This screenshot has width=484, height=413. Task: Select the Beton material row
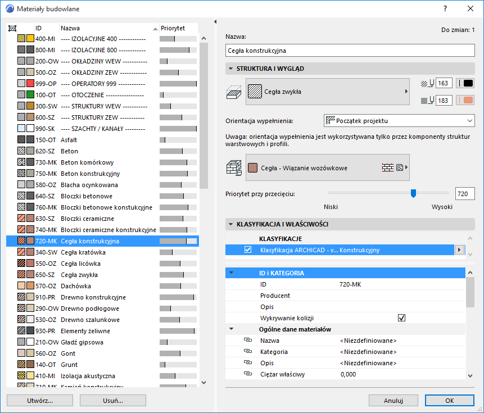(x=102, y=151)
